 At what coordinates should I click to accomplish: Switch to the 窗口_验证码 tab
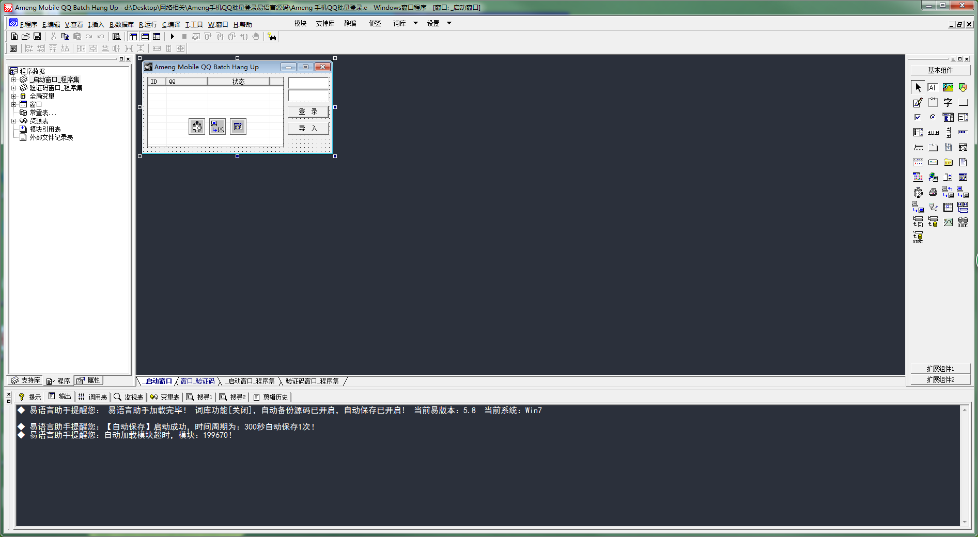pyautogui.click(x=197, y=382)
